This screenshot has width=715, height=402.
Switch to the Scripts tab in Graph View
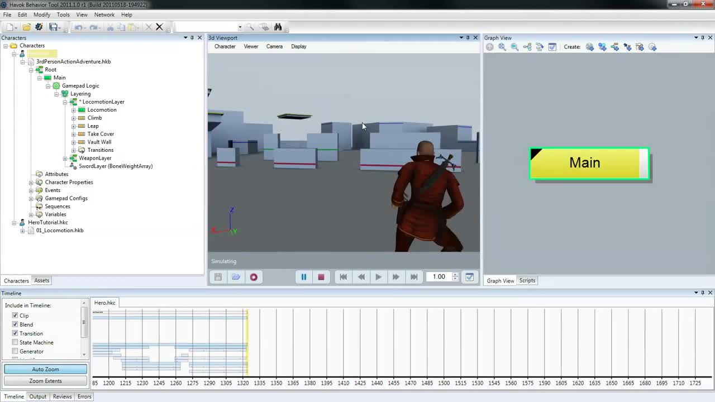(527, 280)
